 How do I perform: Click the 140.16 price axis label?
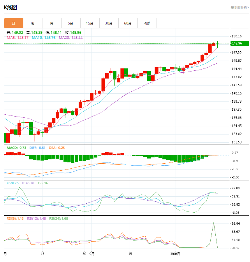coord(237,93)
